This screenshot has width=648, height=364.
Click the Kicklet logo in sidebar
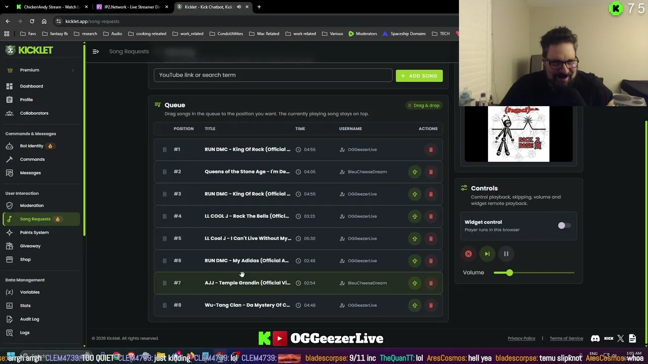pyautogui.click(x=29, y=50)
